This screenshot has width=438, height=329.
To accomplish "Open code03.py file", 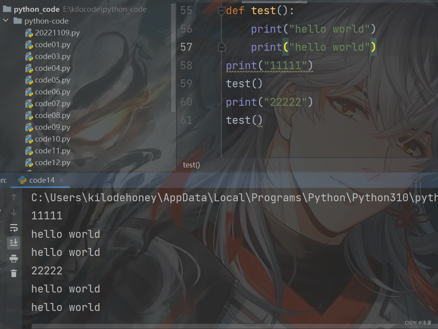I will point(53,57).
